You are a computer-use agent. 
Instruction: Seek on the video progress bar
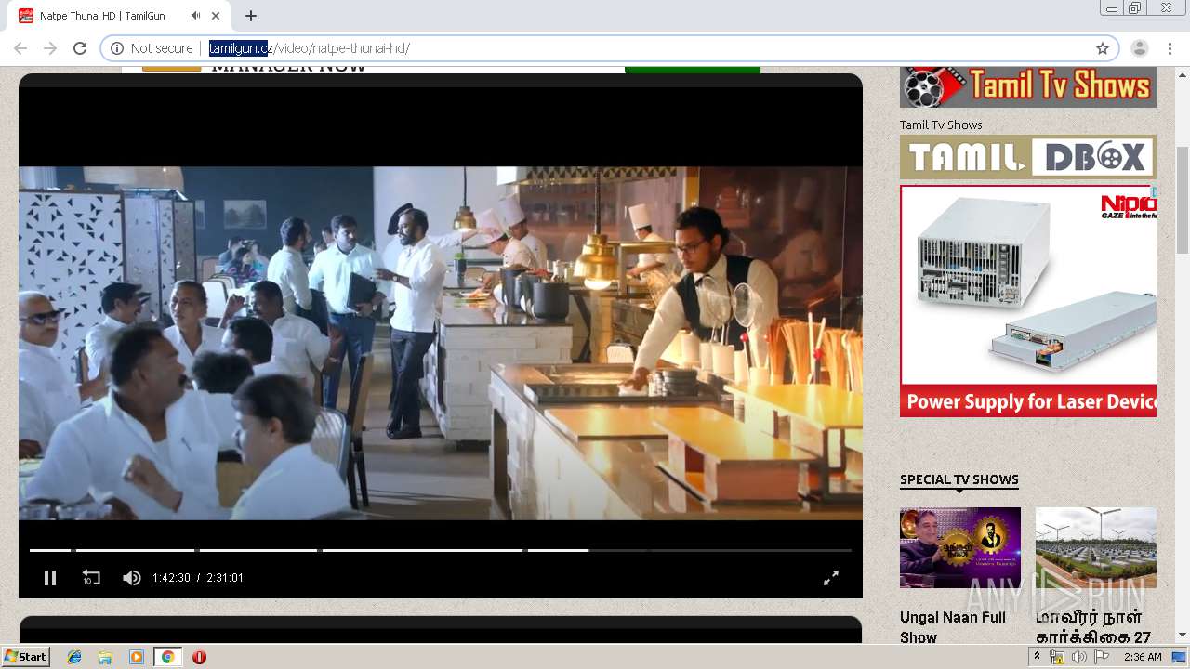pos(441,550)
